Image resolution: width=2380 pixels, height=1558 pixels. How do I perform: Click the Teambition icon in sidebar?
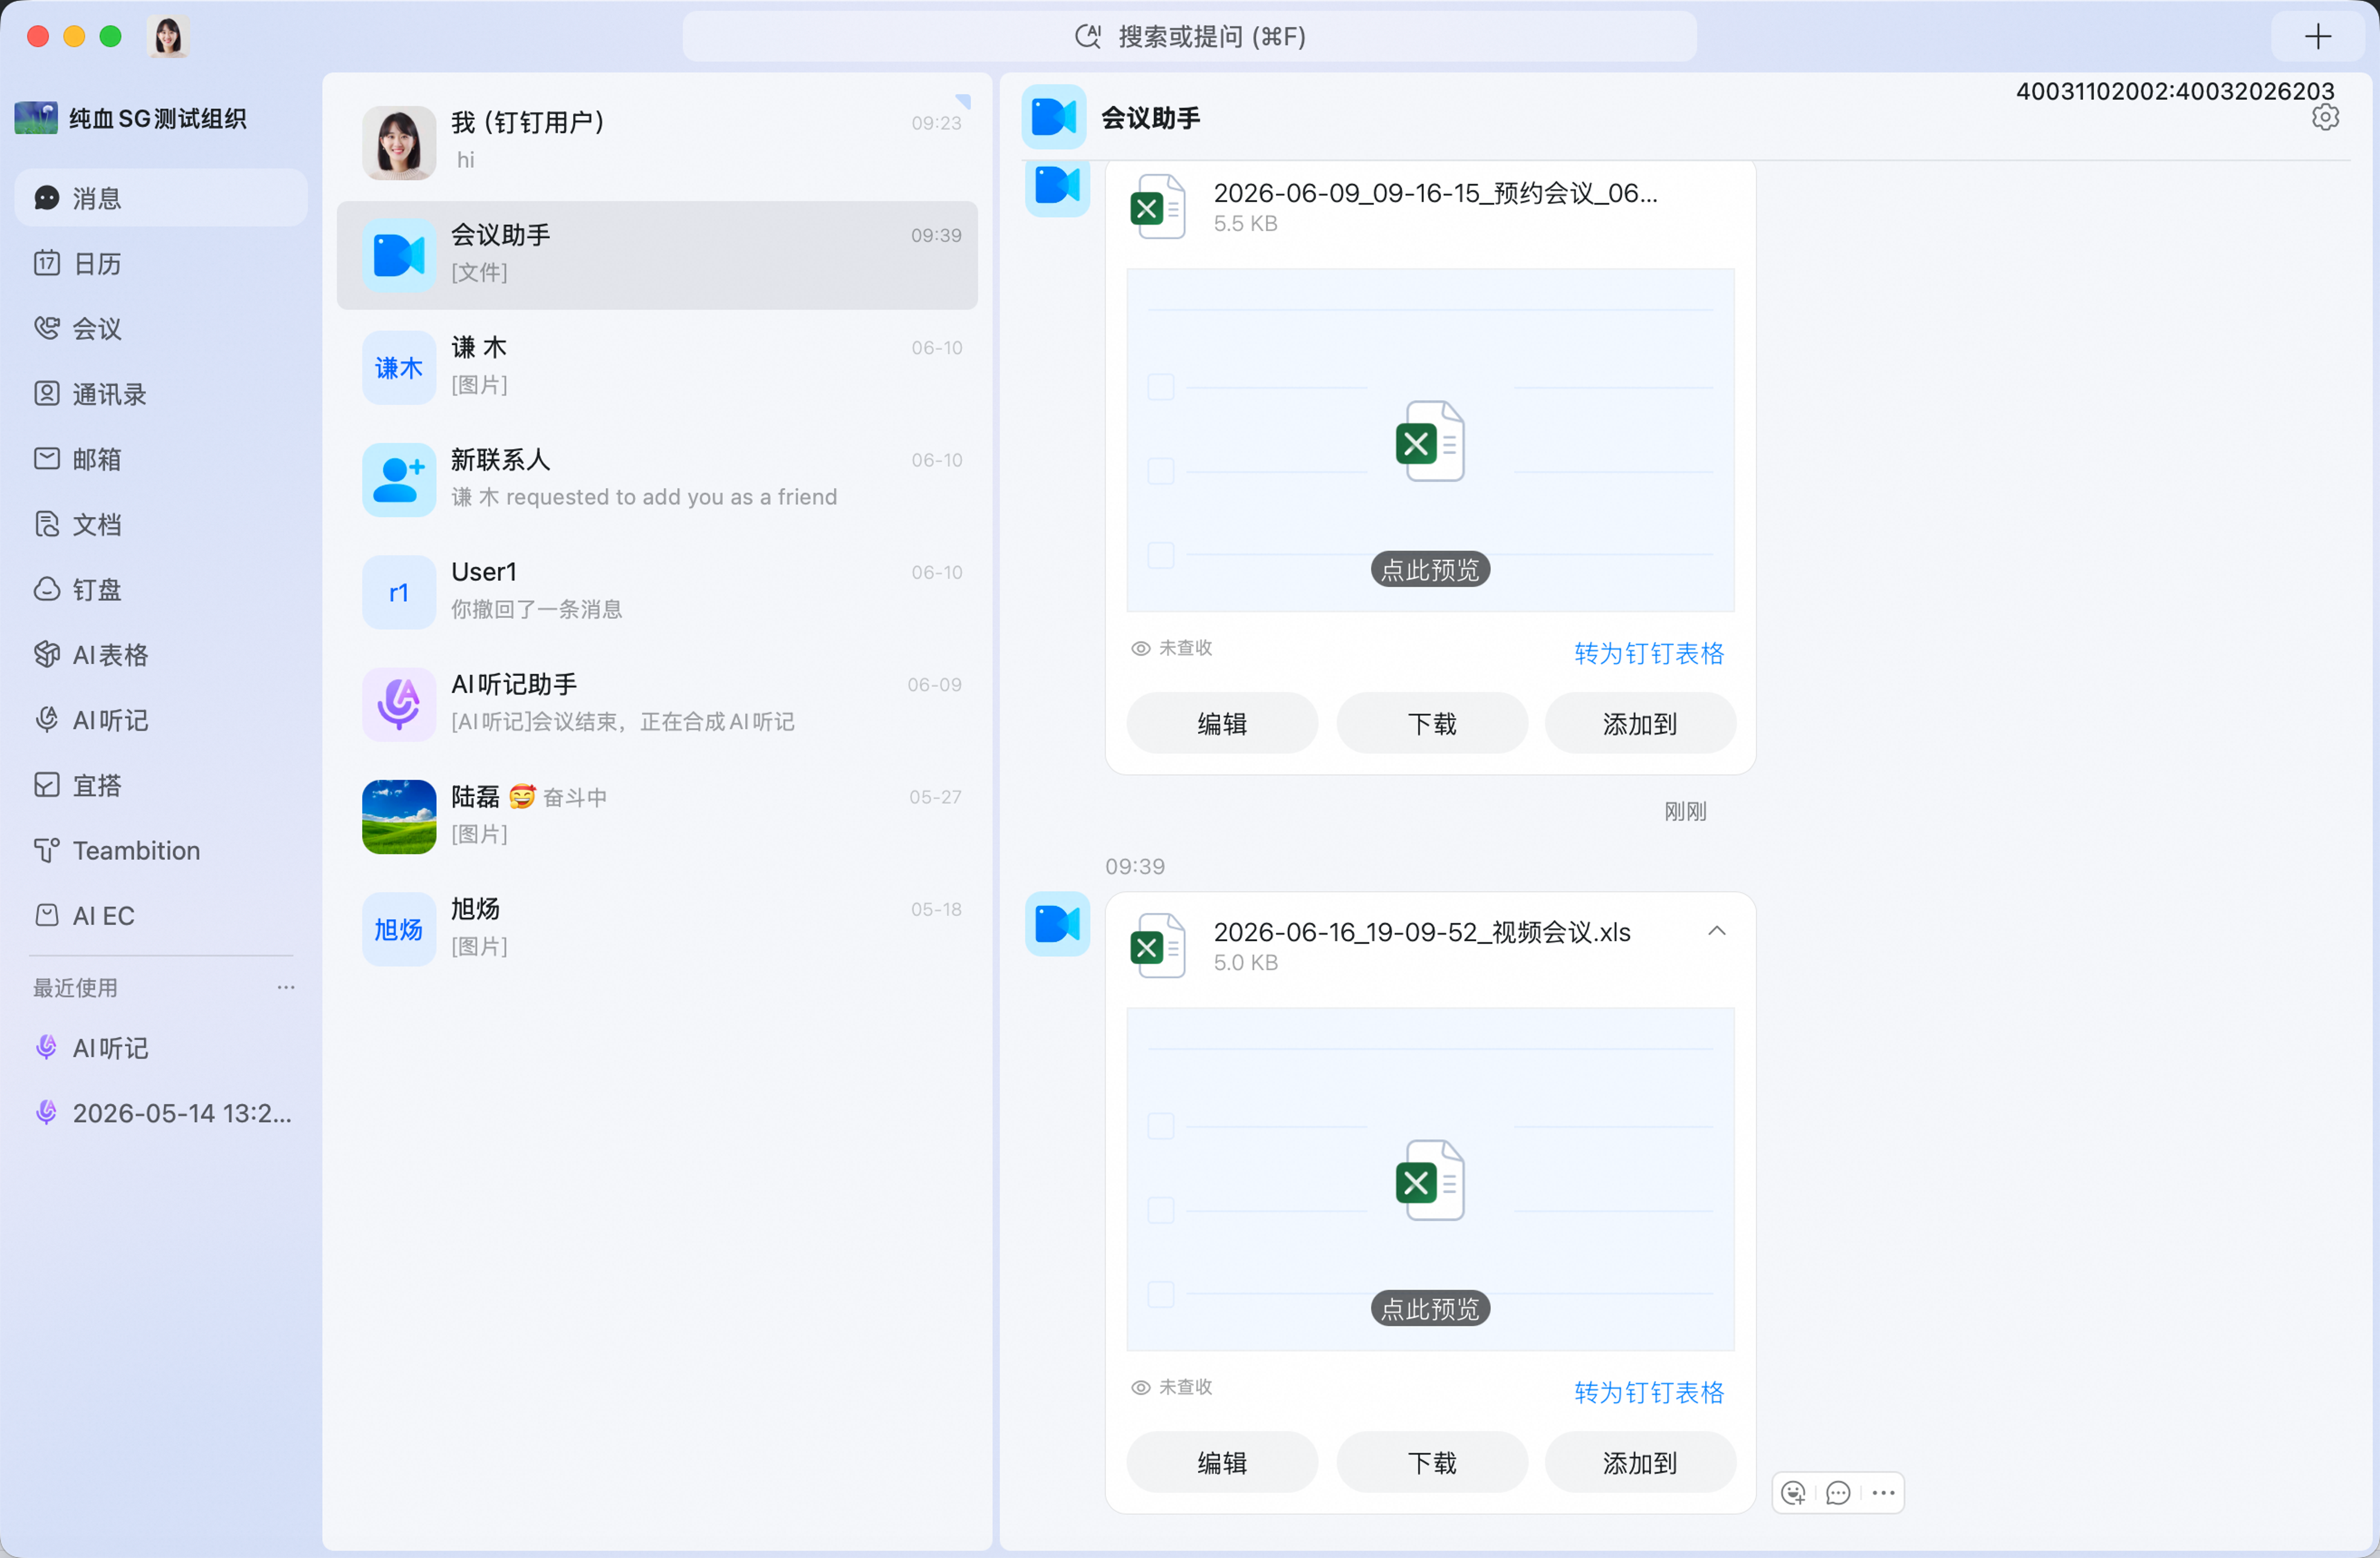pyautogui.click(x=47, y=850)
